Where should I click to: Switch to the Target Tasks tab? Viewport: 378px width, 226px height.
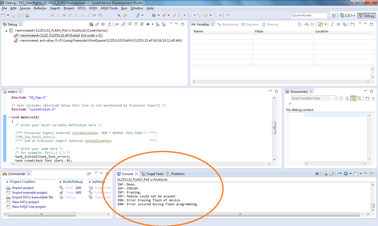(x=152, y=174)
